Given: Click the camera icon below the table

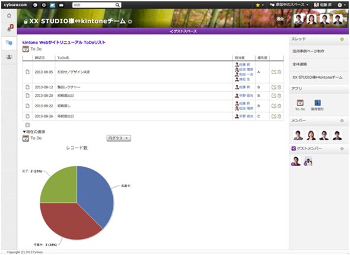Looking at the screenshot, I should (x=27, y=125).
